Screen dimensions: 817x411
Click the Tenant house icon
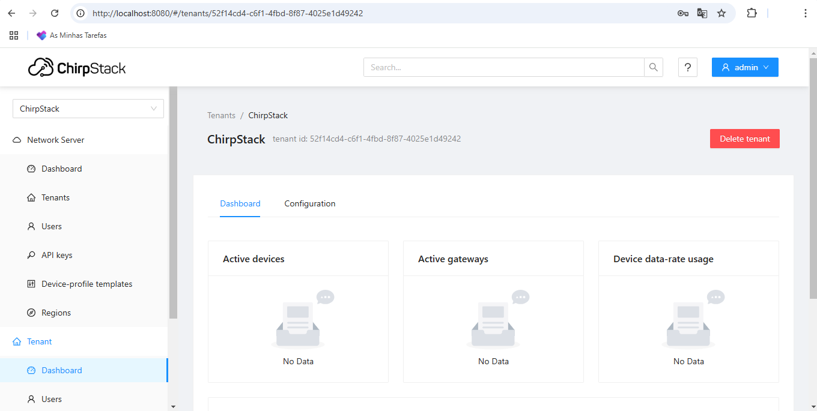pos(17,341)
